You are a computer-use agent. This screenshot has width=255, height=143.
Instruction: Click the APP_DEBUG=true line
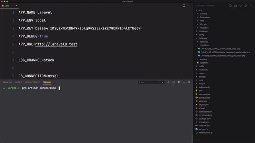(33, 36)
